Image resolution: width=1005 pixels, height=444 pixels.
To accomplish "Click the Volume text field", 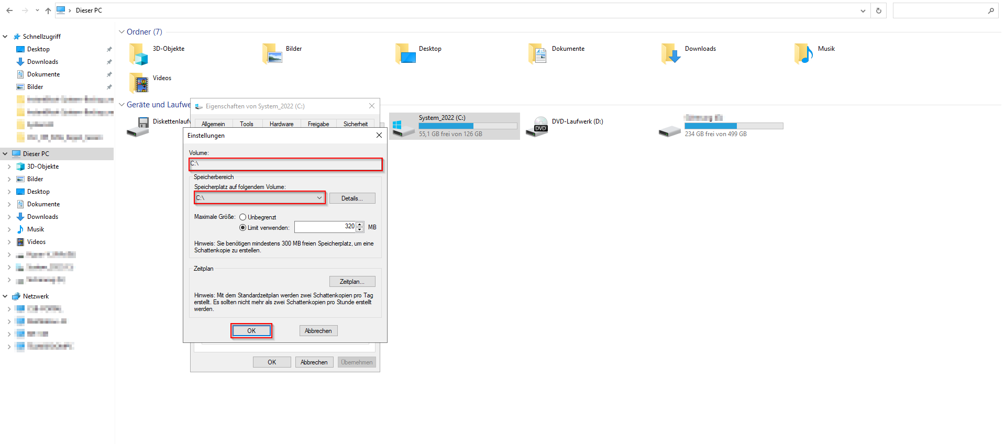I will pos(285,164).
